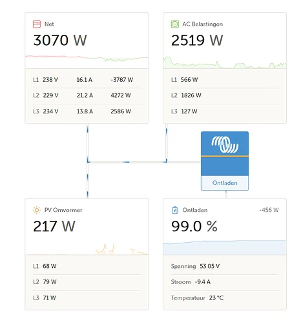Screen dimensions: 301x322
Task: Select AC loads L3 127 W
Action: (189, 111)
